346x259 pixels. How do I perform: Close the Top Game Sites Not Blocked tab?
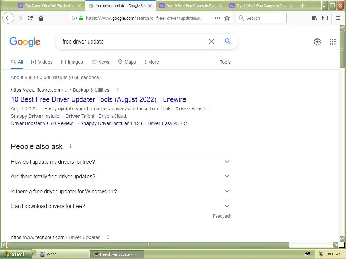click(x=79, y=6)
